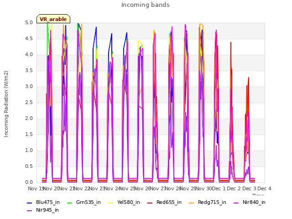Viewport: 292px width, 219px height.
Task: Click the 4.0 y-axis tick label
Action: (x=29, y=55)
